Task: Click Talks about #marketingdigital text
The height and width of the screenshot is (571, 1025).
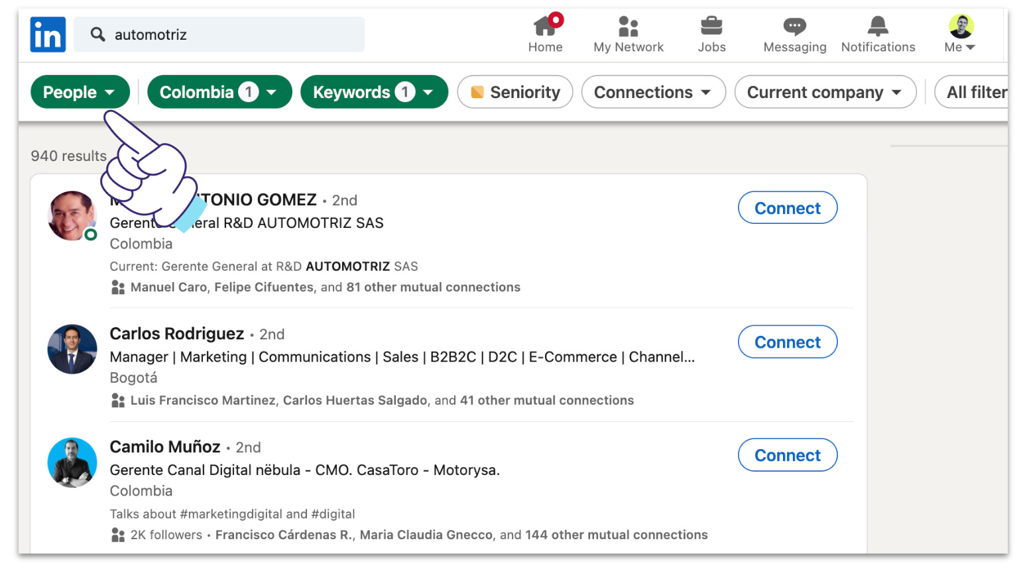Action: pos(232,514)
